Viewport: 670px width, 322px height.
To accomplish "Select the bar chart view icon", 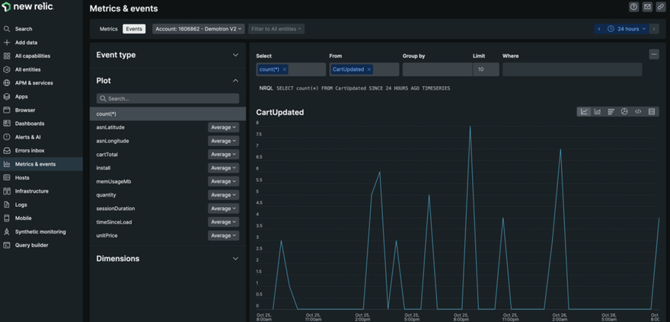I will coord(611,112).
